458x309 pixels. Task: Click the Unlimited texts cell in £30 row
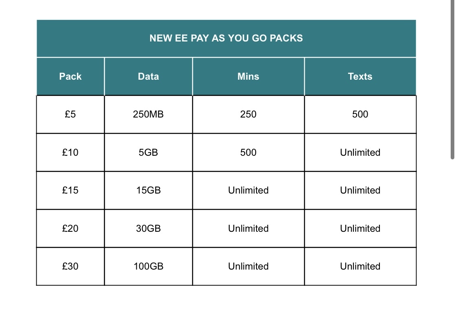(x=360, y=266)
